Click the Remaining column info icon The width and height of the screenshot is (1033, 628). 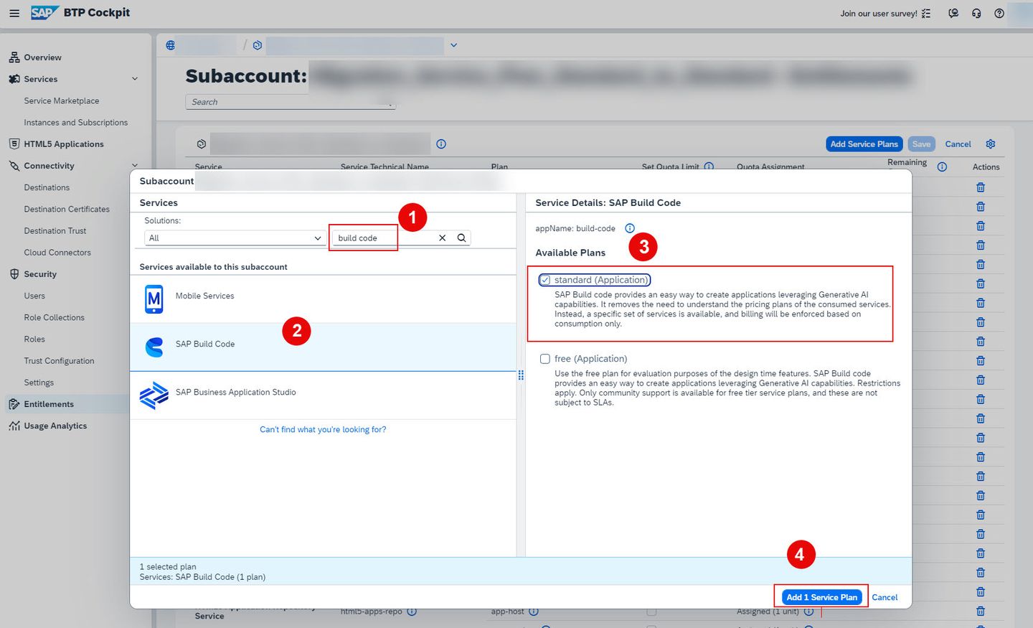[942, 167]
